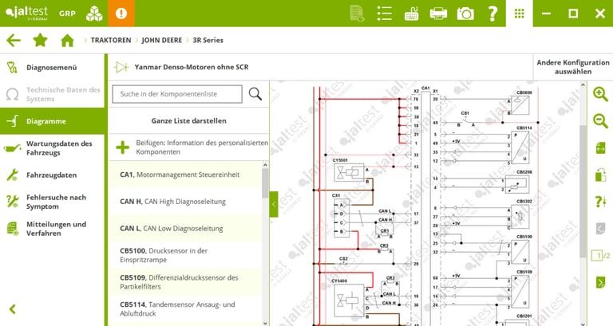Click TRAKTOREN breadcrumb

click(x=111, y=40)
